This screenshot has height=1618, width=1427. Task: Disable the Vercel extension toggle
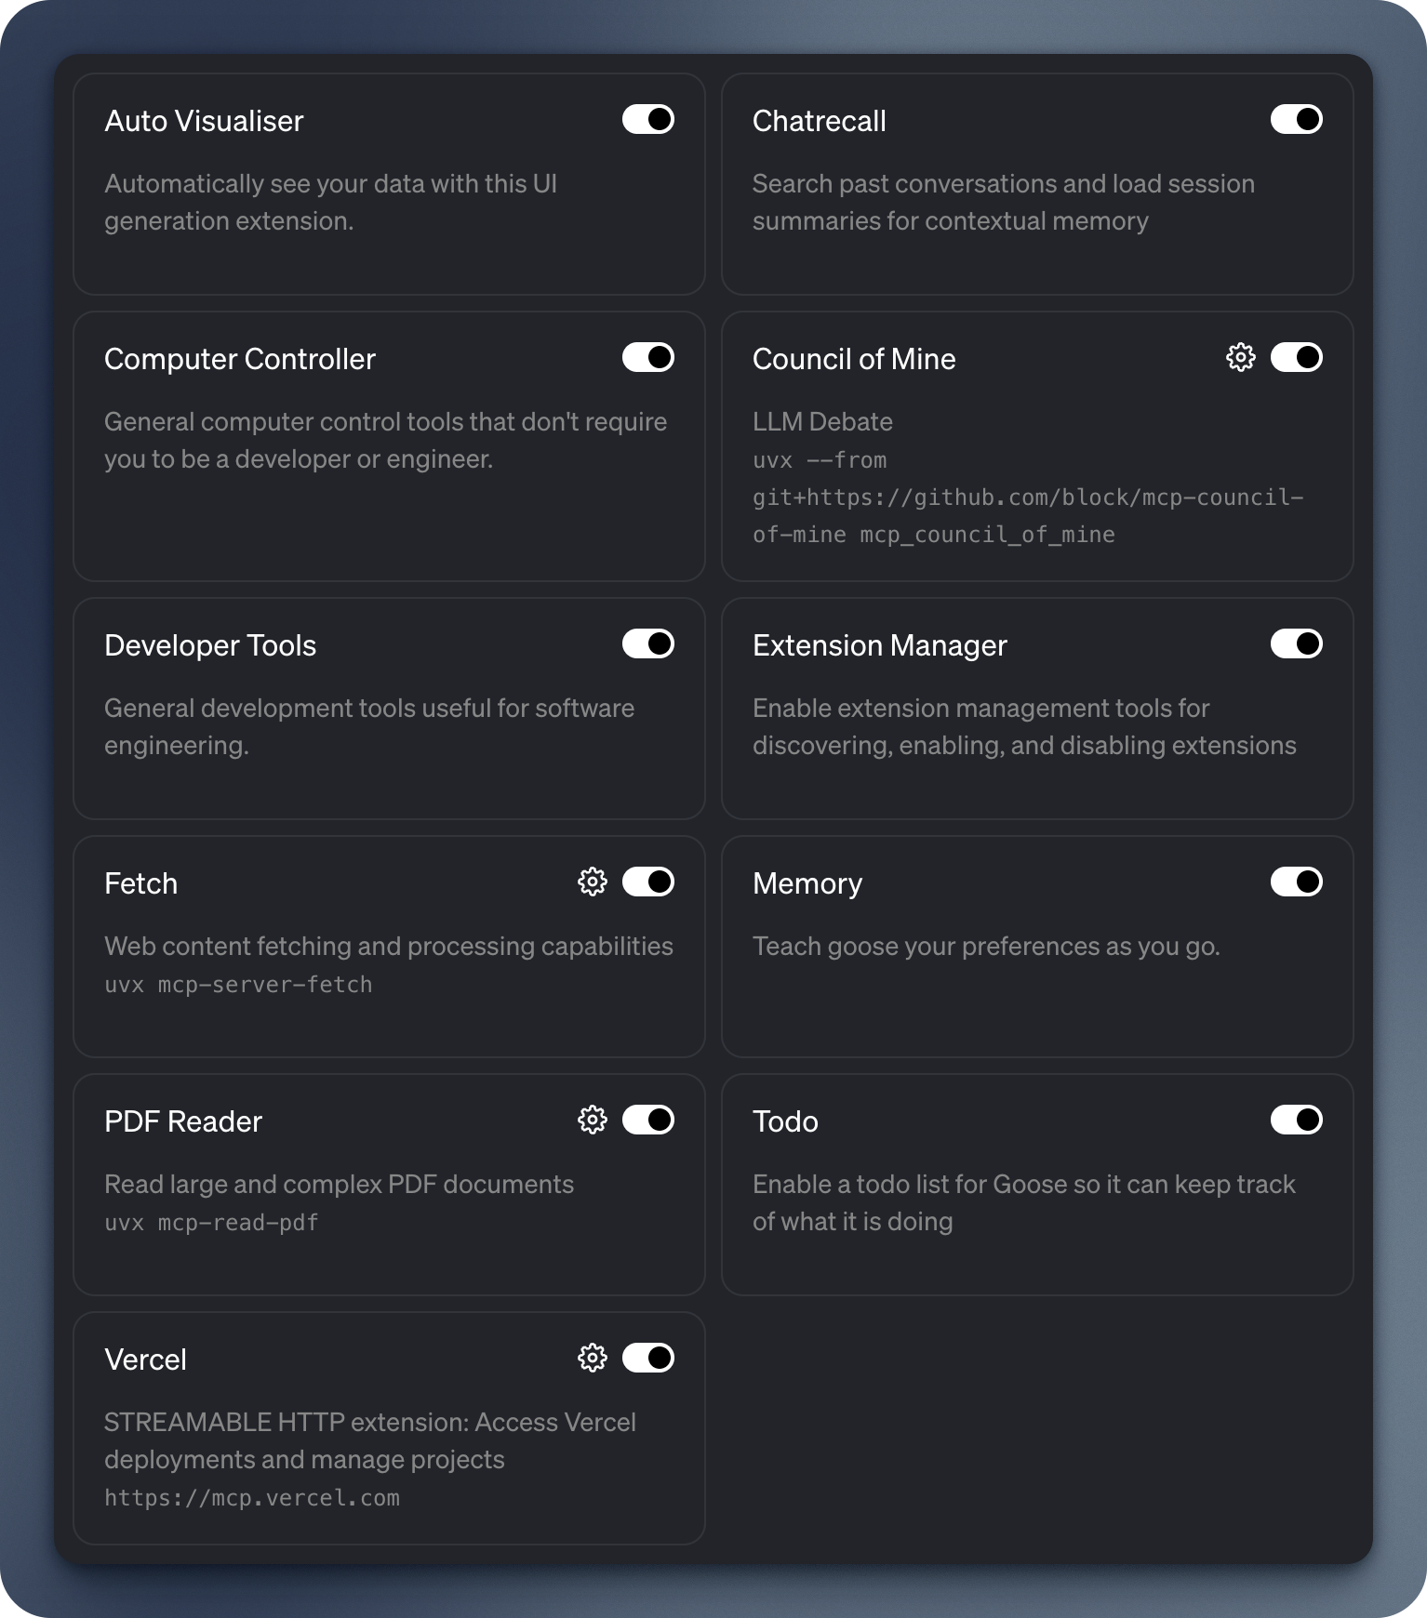coord(648,1358)
